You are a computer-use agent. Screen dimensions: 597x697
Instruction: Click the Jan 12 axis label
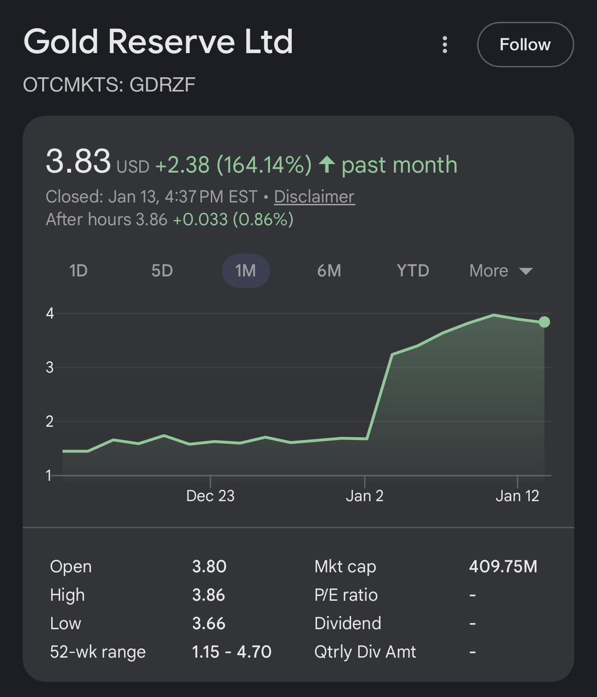pyautogui.click(x=518, y=496)
